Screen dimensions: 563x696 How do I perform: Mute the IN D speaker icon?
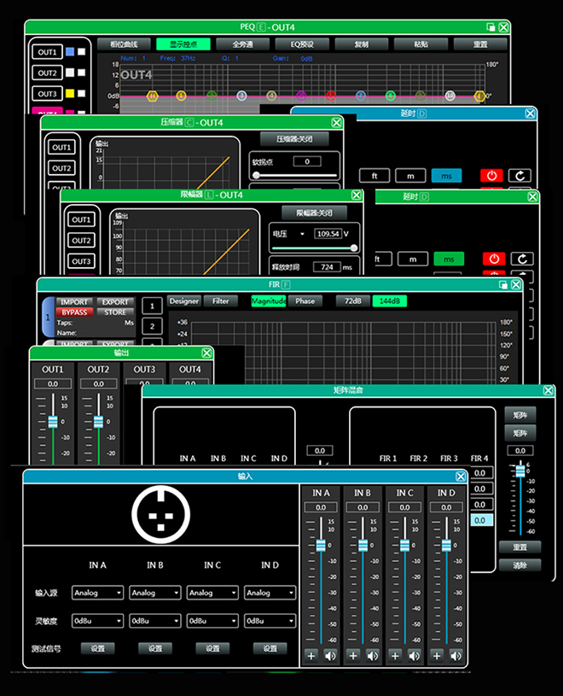(x=456, y=656)
